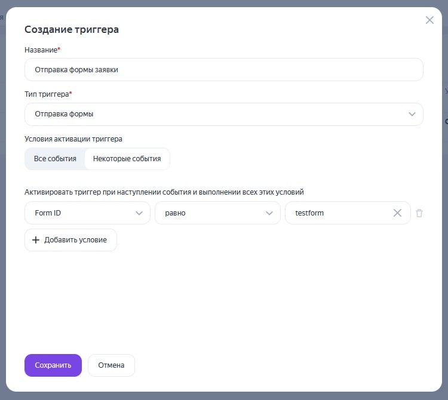Click the Название label
The width and height of the screenshot is (448, 400).
pyautogui.click(x=42, y=50)
